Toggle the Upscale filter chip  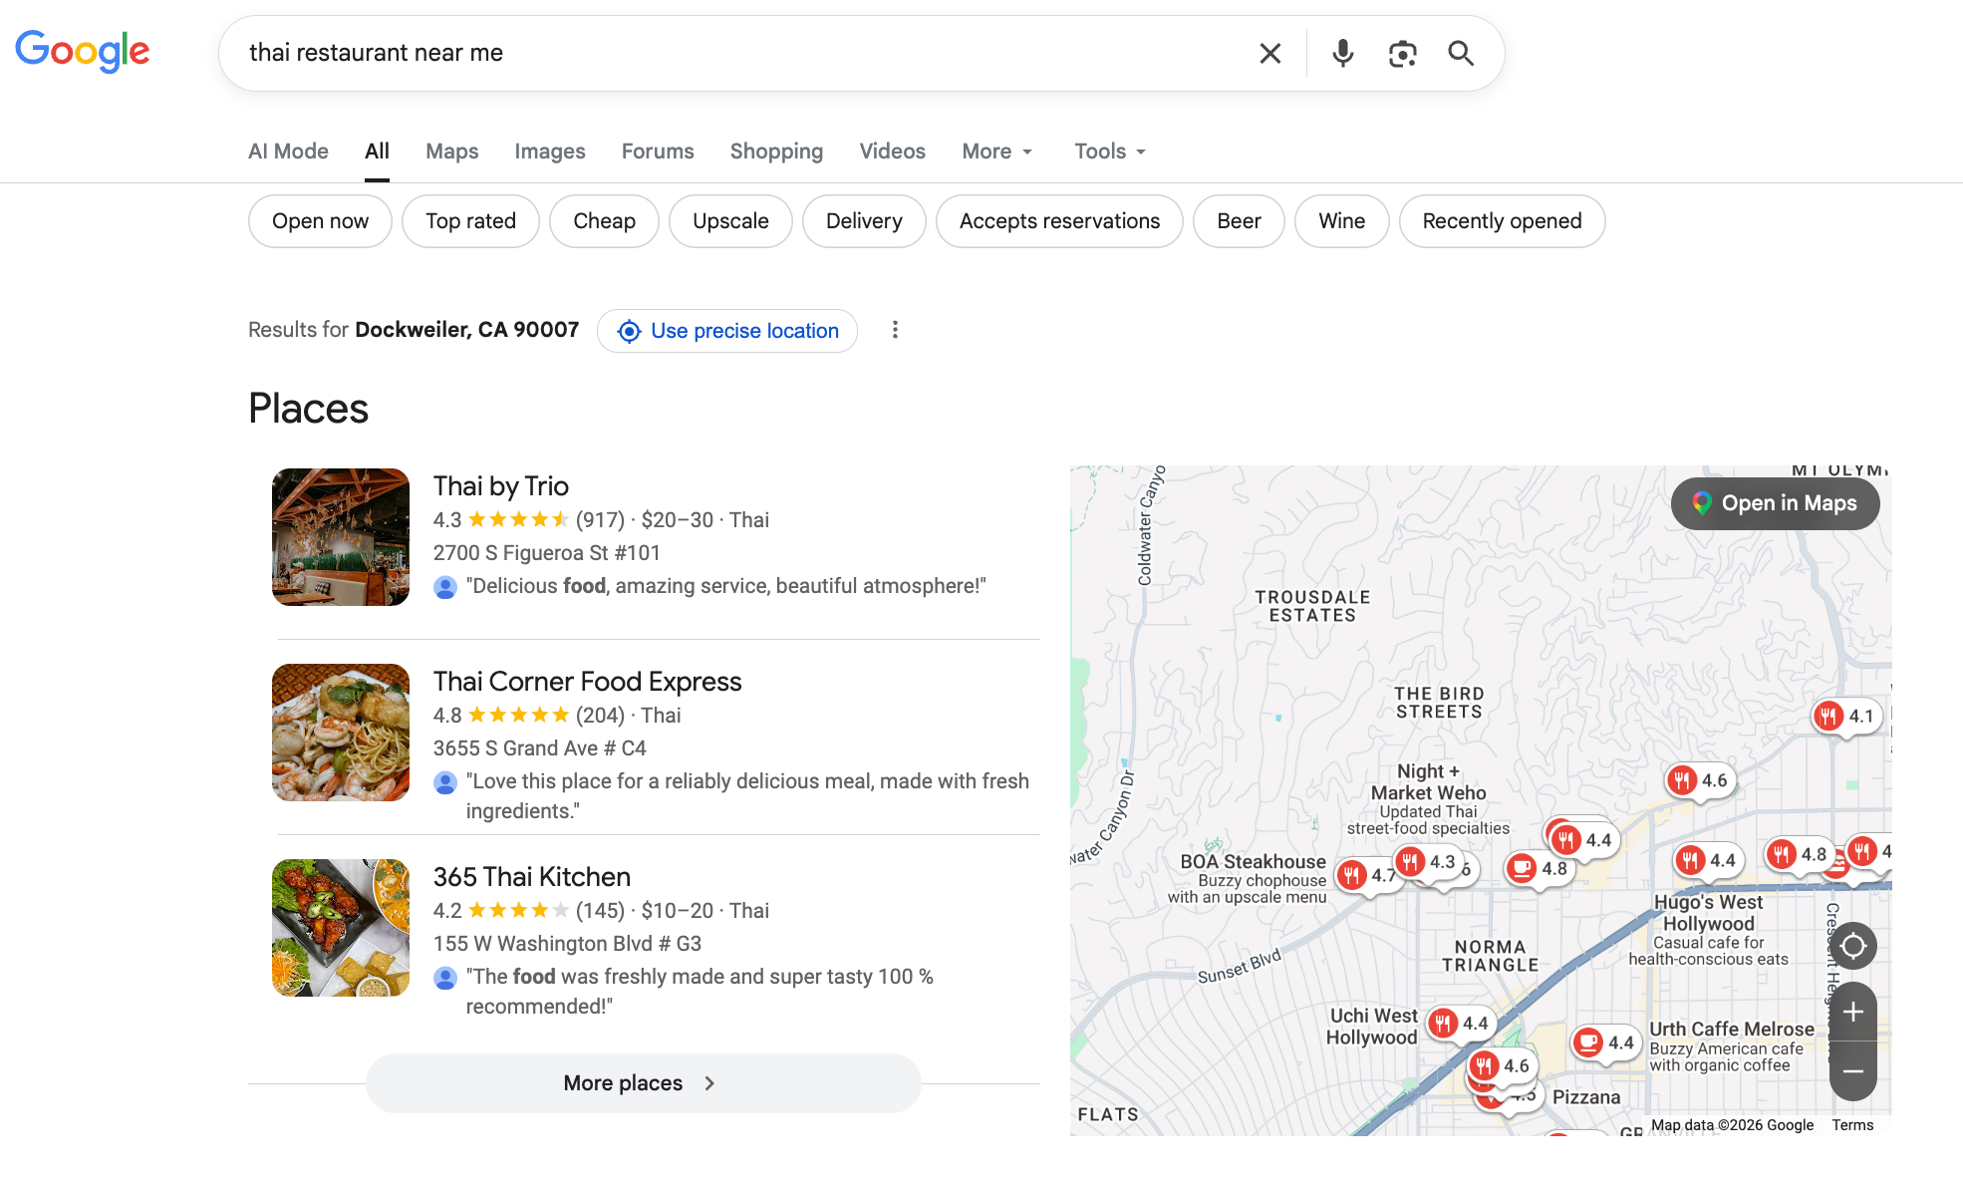pyautogui.click(x=730, y=221)
